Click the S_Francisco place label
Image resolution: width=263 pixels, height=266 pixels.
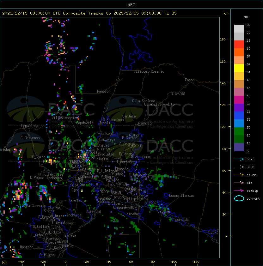[113, 120]
